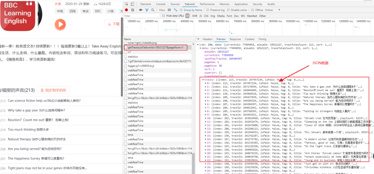Toggle the device toolbar icon
This screenshot has width=374, height=174.
tap(132, 4)
